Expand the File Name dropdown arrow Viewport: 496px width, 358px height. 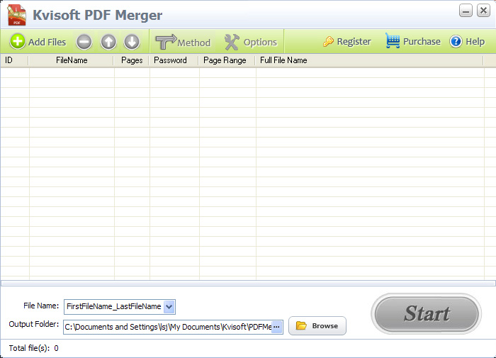169,306
